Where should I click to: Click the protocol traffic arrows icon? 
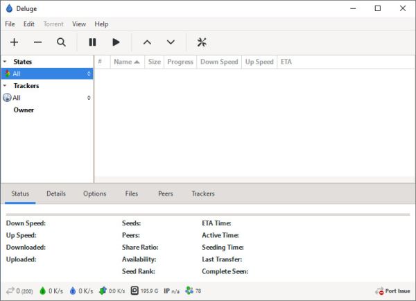103,291
